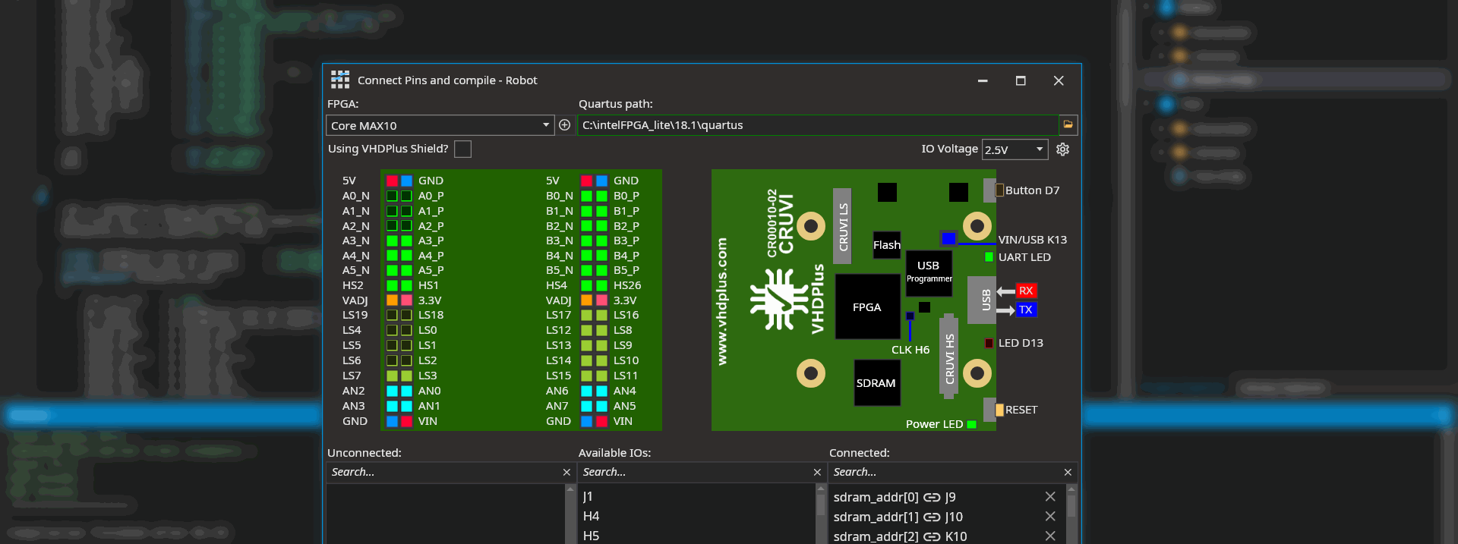This screenshot has height=544, width=1458.
Task: Click pin AN7 on right header
Action: tap(586, 406)
